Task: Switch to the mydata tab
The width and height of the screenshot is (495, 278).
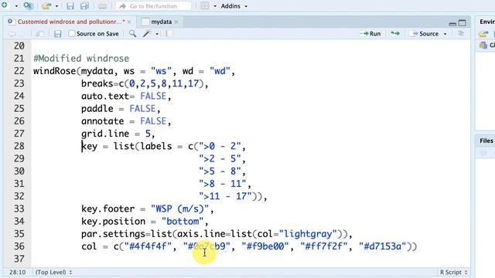Action: (161, 22)
